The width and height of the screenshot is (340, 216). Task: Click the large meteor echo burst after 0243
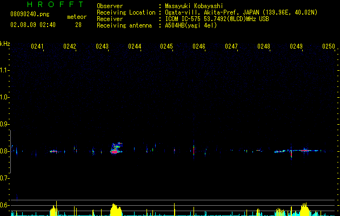(x=116, y=148)
